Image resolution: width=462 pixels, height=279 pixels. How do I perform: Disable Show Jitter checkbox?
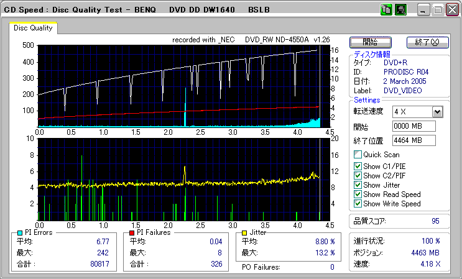[358, 185]
